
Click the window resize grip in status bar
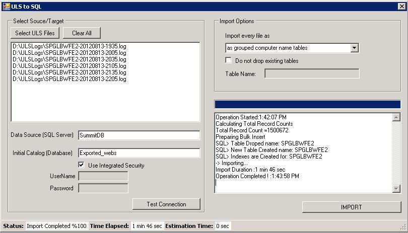point(403,227)
